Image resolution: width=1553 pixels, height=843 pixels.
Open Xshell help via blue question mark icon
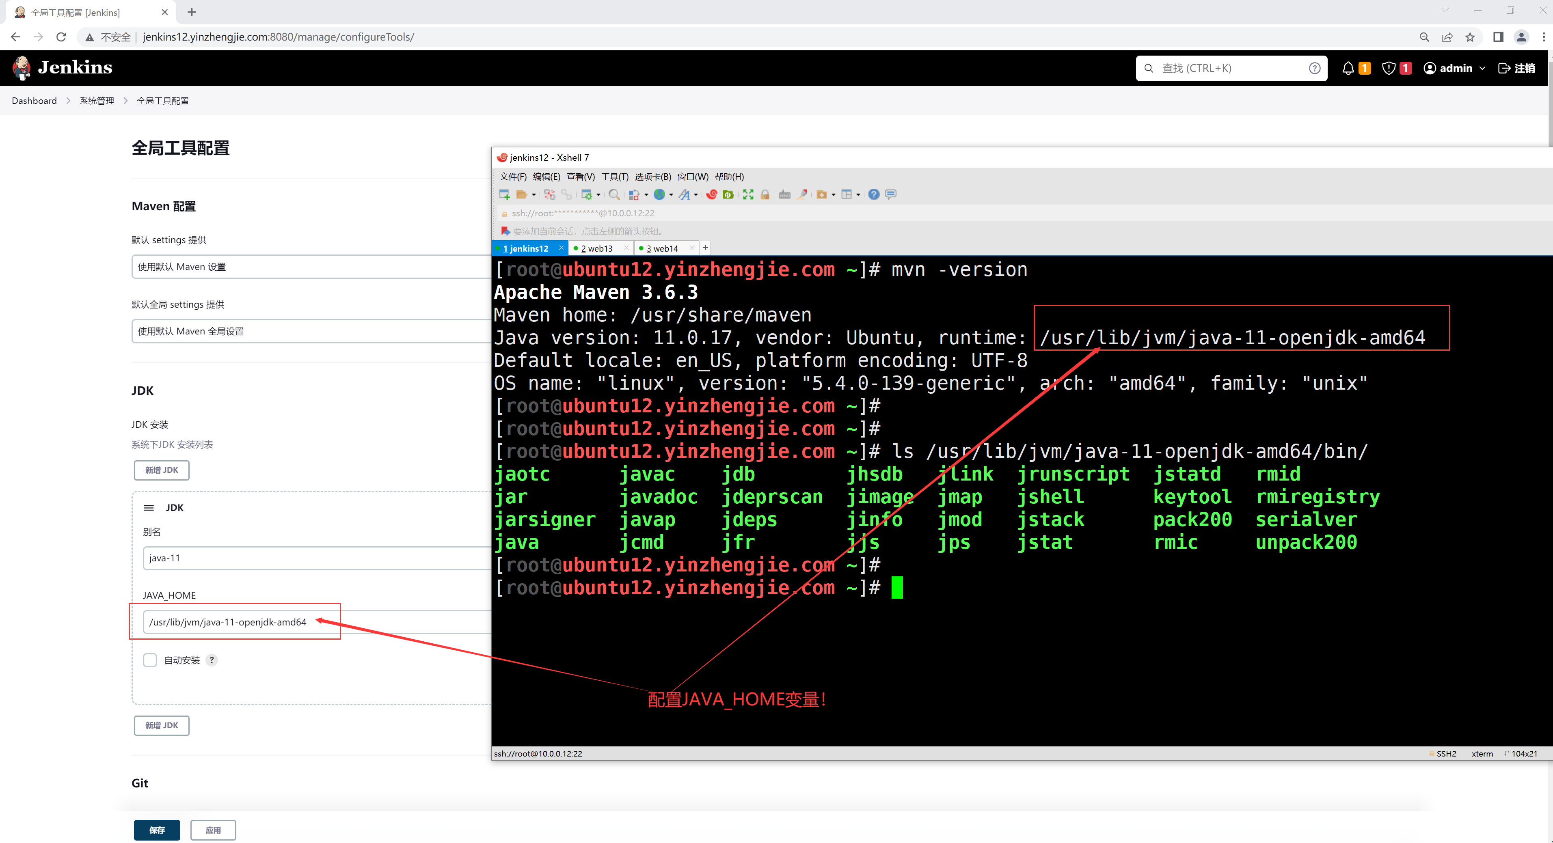pos(874,194)
